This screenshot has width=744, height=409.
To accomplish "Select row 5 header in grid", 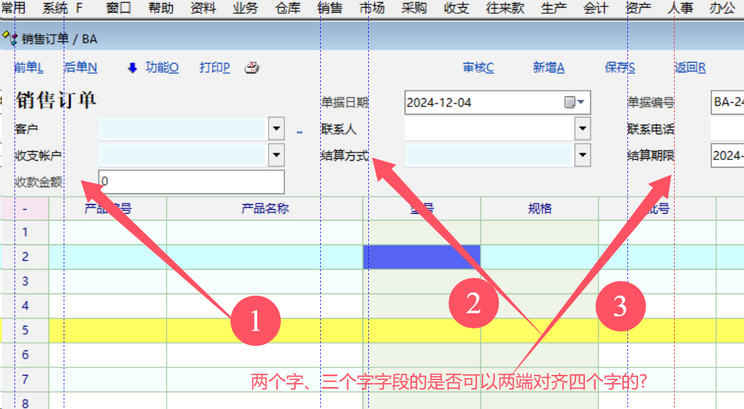I will coord(25,330).
